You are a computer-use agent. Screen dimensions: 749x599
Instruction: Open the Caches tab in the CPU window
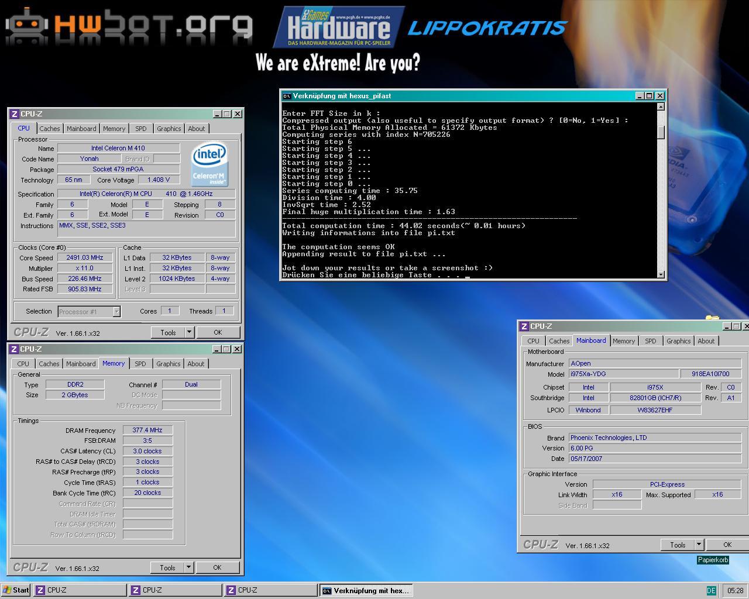click(x=50, y=129)
